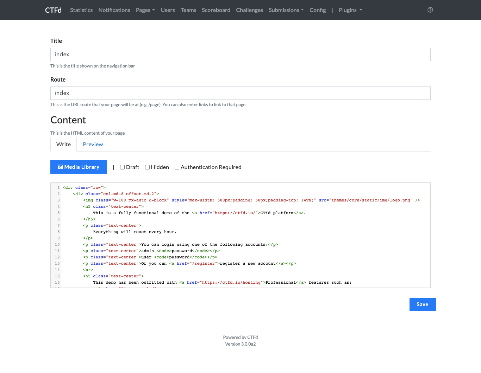This screenshot has width=481, height=373.
Task: Click into the Title input field
Action: point(240,54)
